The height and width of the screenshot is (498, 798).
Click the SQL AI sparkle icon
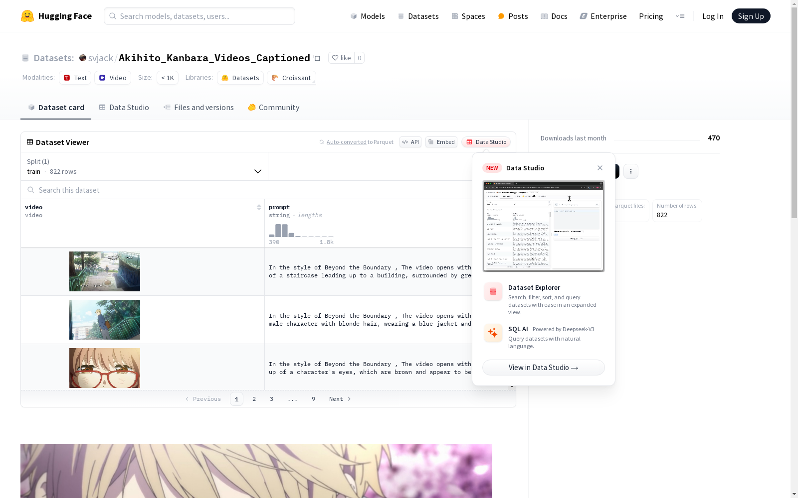click(493, 333)
